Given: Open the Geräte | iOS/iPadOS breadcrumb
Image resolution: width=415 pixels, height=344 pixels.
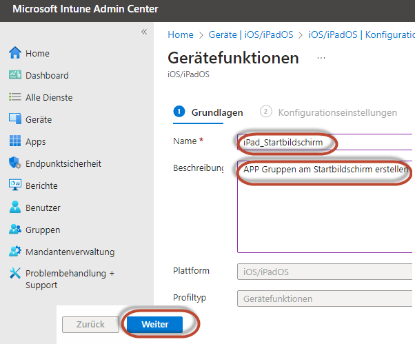Looking at the screenshot, I should (250, 34).
